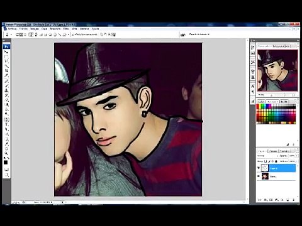The image size is (302, 226).
Task: Open the History panel from the dock
Action: tap(253, 47)
